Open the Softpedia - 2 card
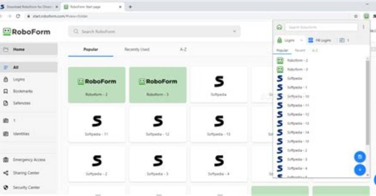Image resolution: width=376 pixels, height=196 pixels. 97,164
